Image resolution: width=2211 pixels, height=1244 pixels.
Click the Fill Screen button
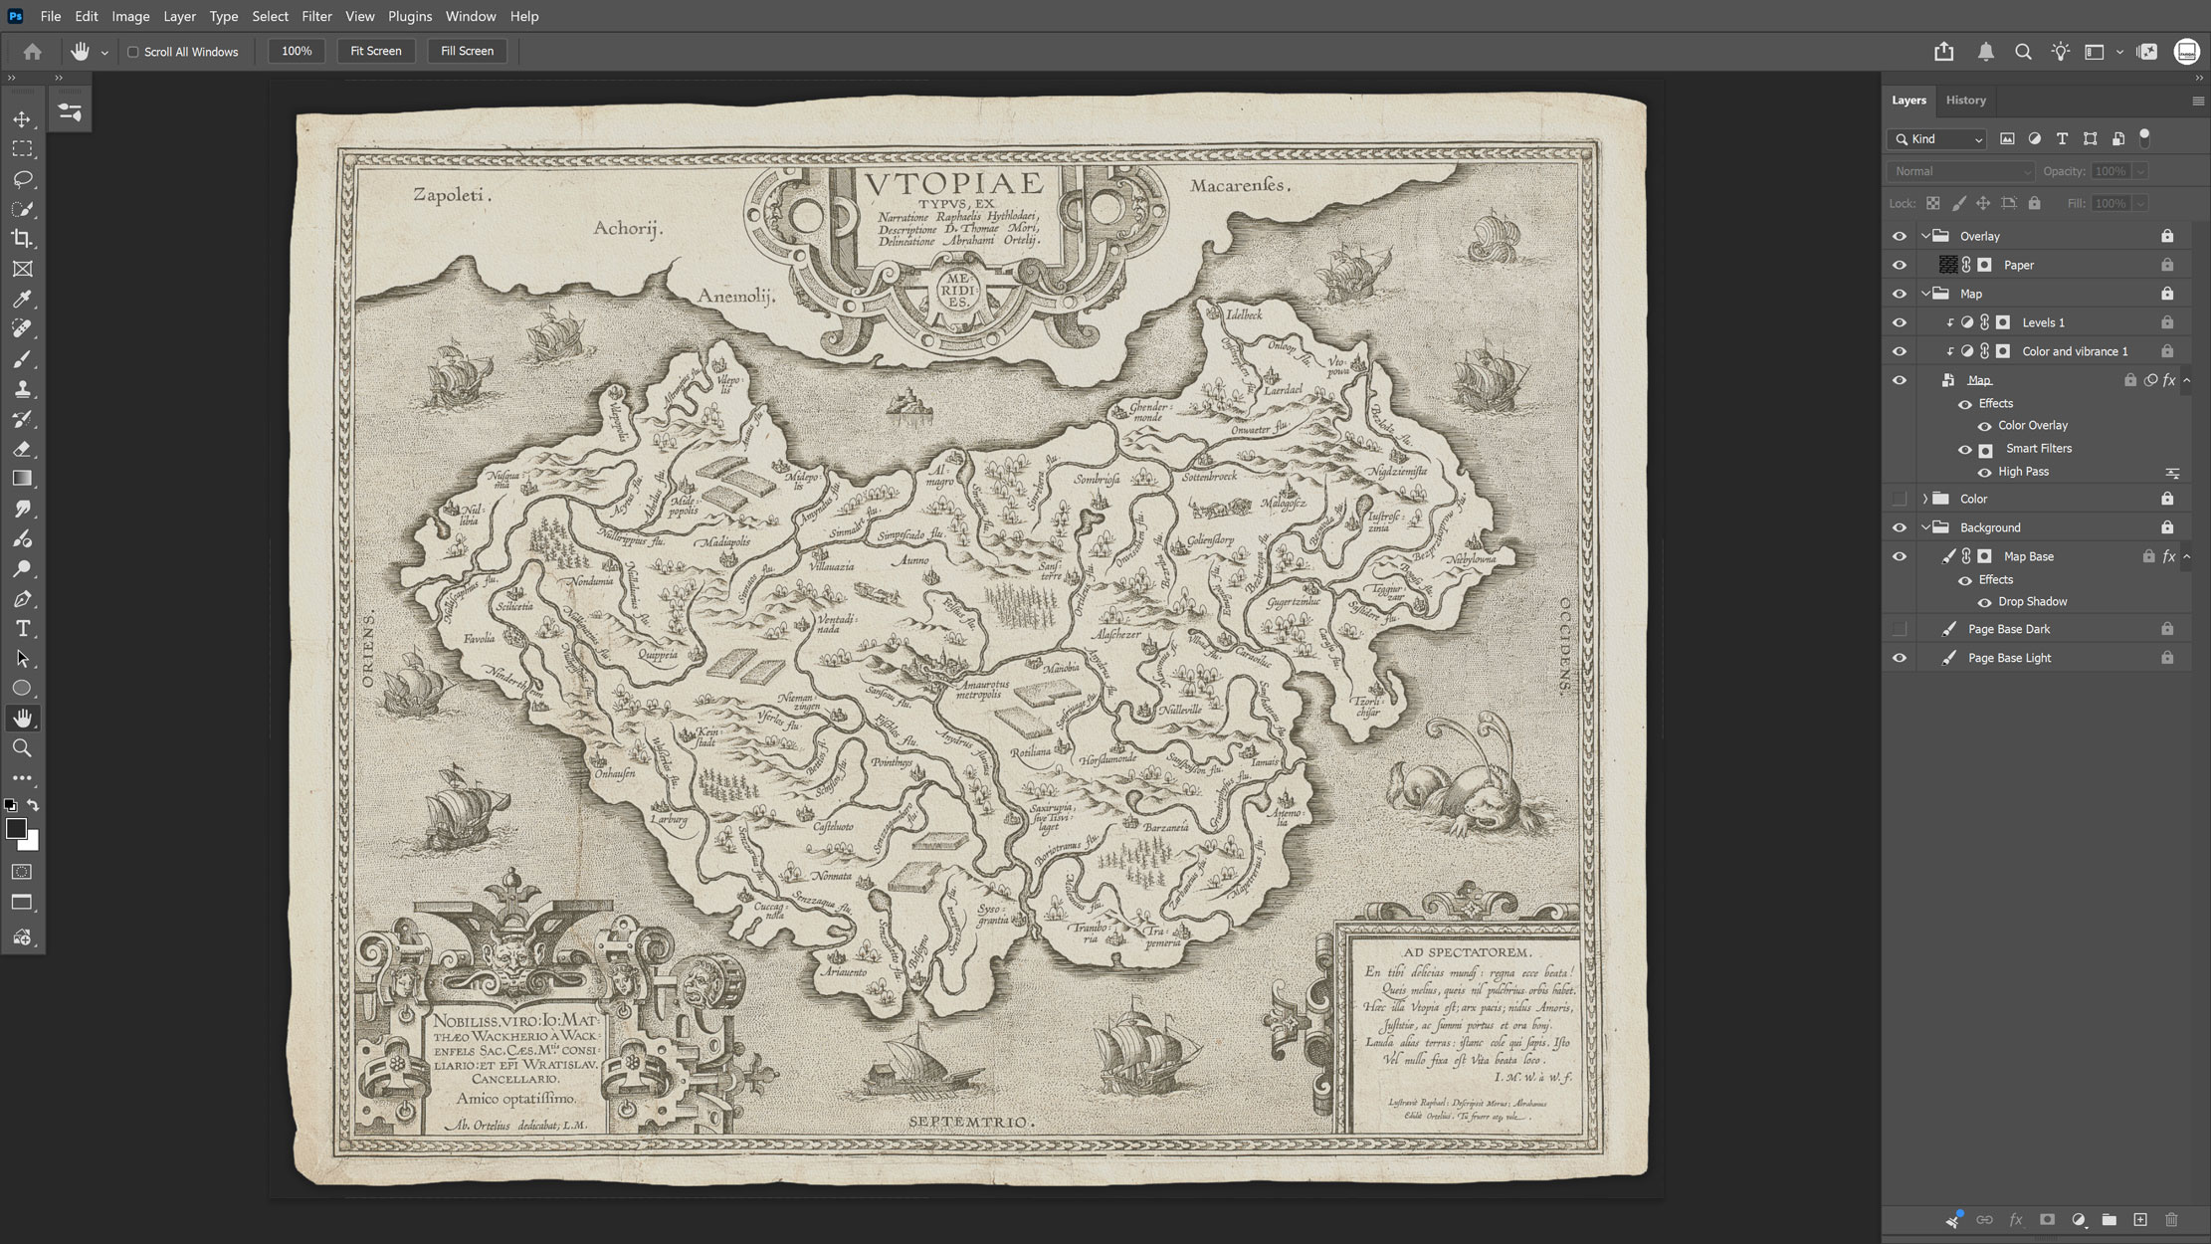point(467,52)
